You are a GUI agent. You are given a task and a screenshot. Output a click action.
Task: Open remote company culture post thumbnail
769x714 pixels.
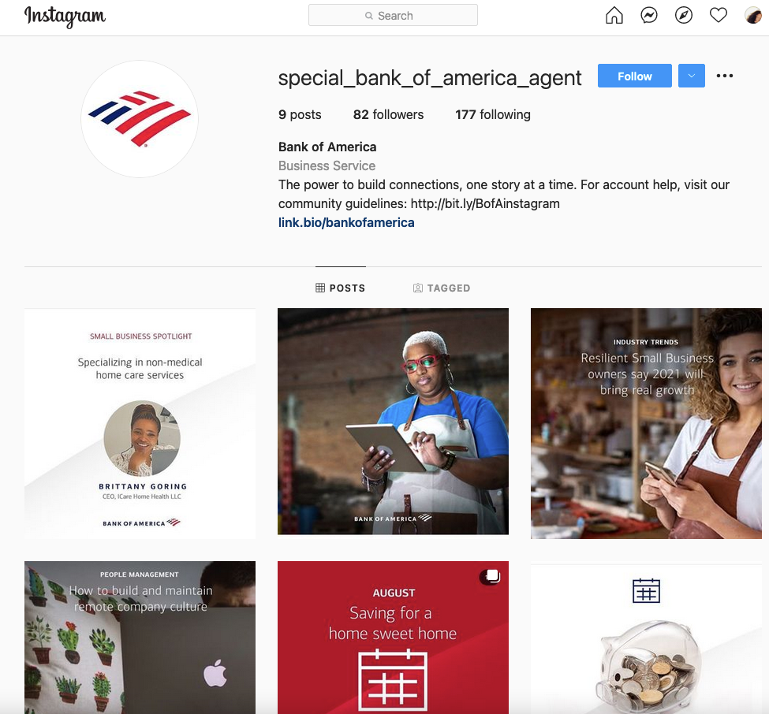140,637
